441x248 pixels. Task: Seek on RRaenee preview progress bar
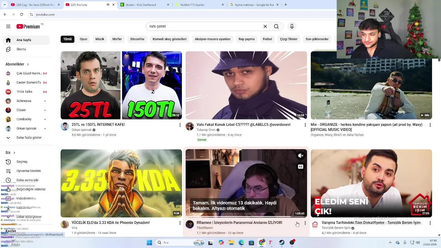point(246,217)
